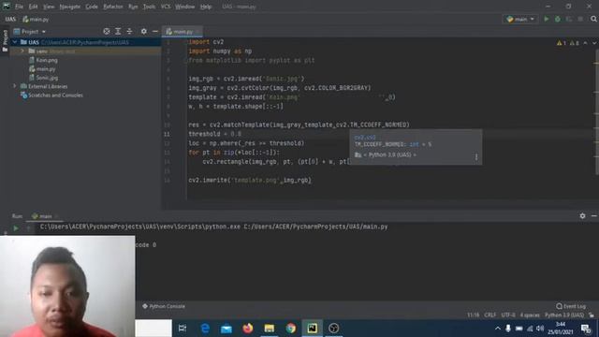Open the Windows notification center
Image resolution: width=599 pixels, height=337 pixels.
point(587,329)
